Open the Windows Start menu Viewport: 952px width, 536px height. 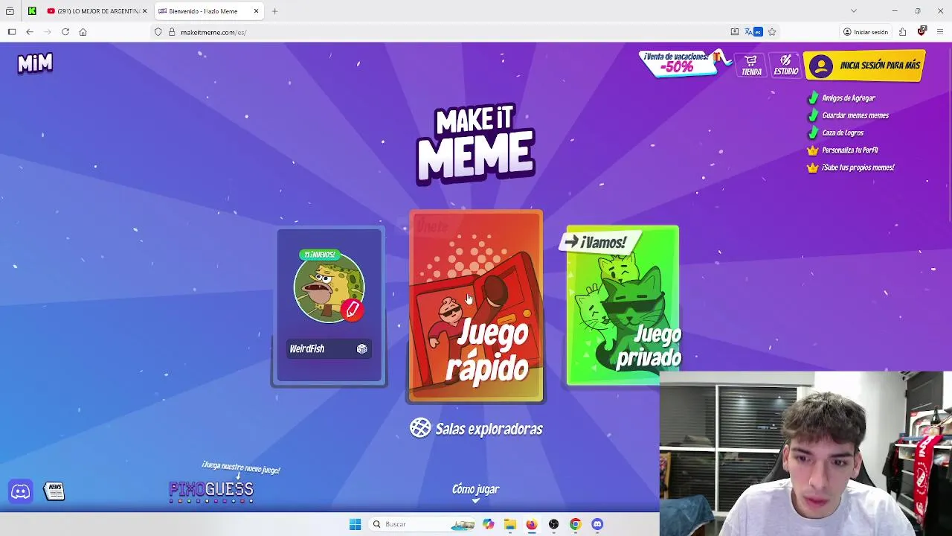[355, 524]
